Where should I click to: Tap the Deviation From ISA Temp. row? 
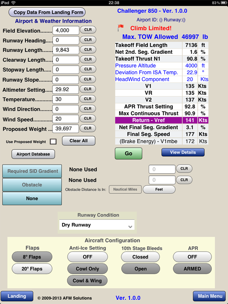tap(161, 72)
